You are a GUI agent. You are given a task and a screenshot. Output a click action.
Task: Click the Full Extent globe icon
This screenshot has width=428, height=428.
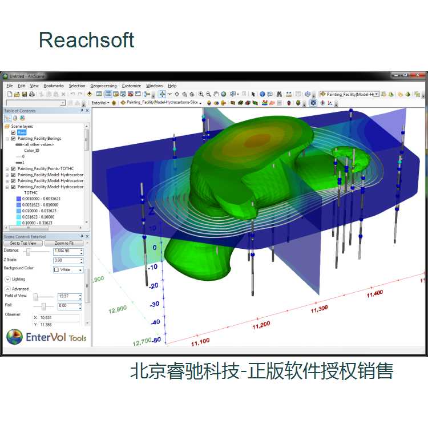[x=224, y=94]
